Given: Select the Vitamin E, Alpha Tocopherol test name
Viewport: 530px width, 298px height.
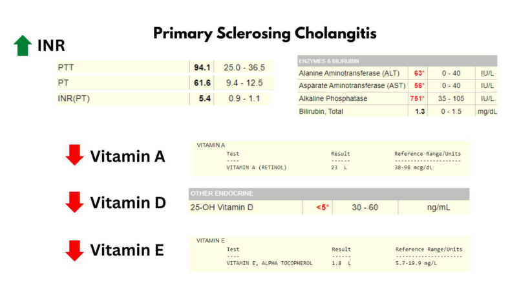Looking at the screenshot, I should point(269,263).
